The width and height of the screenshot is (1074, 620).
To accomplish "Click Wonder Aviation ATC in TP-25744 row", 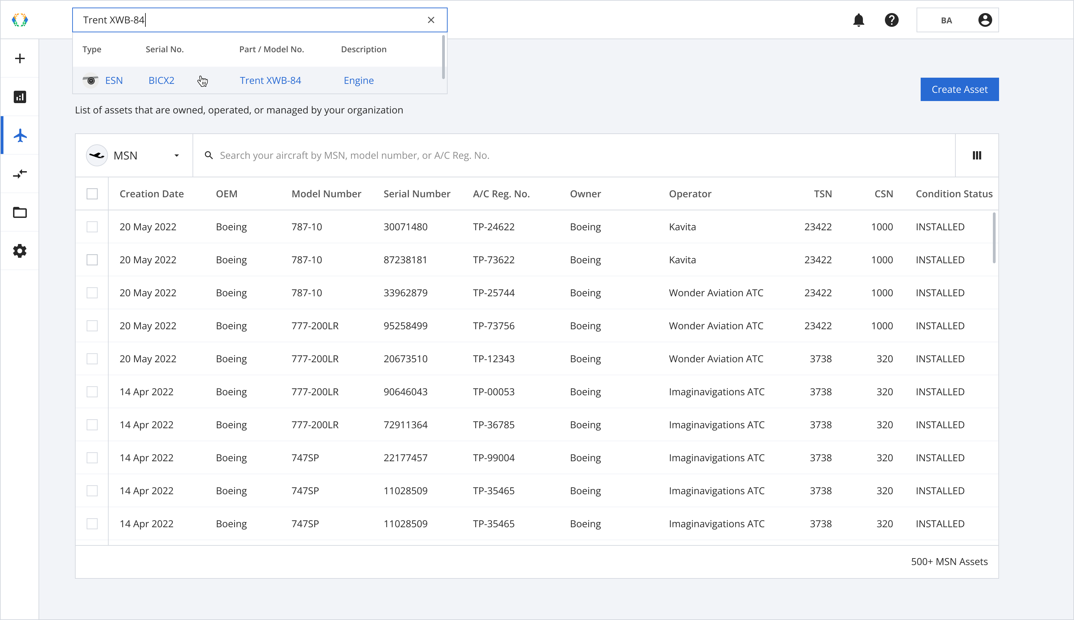I will pos(716,293).
